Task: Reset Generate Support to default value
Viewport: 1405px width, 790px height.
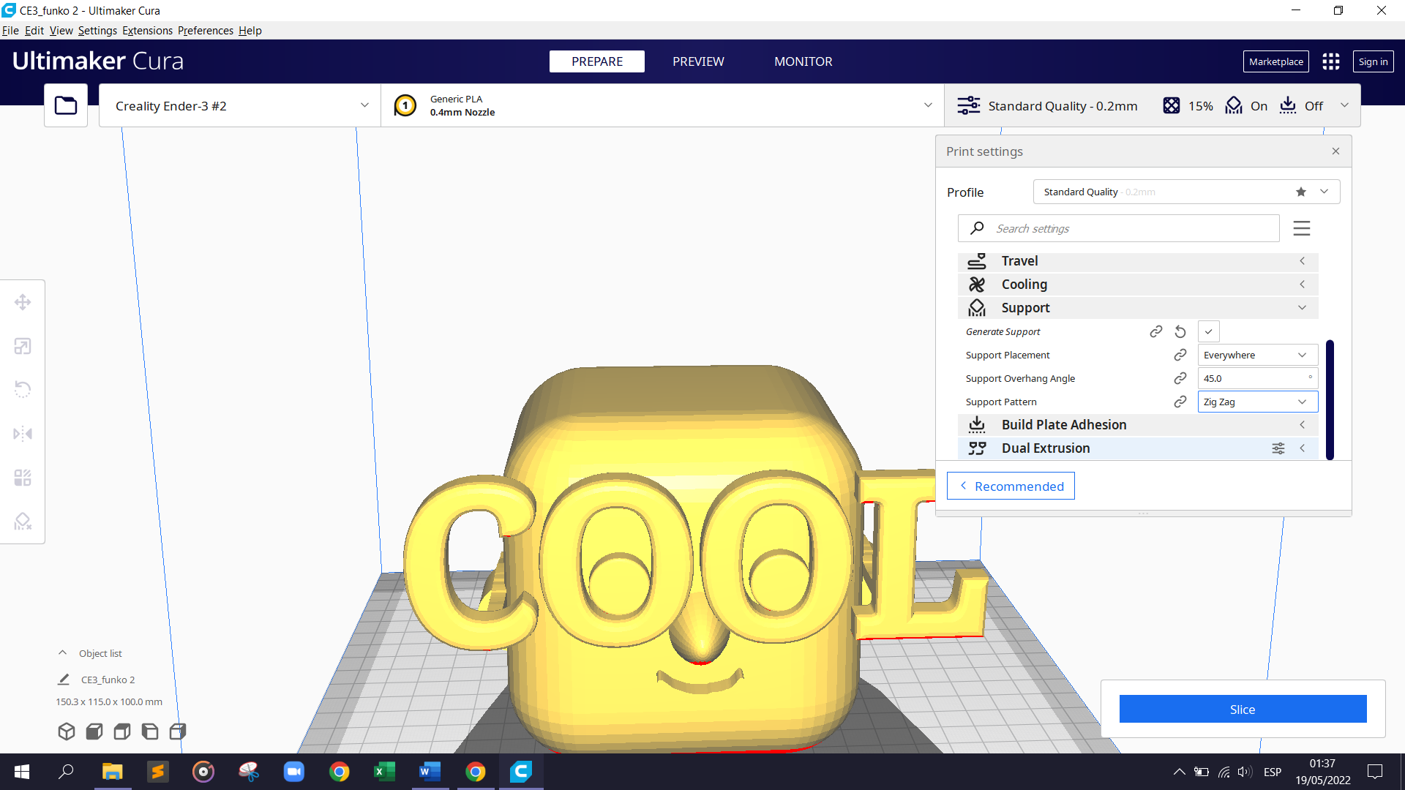Action: (1180, 331)
